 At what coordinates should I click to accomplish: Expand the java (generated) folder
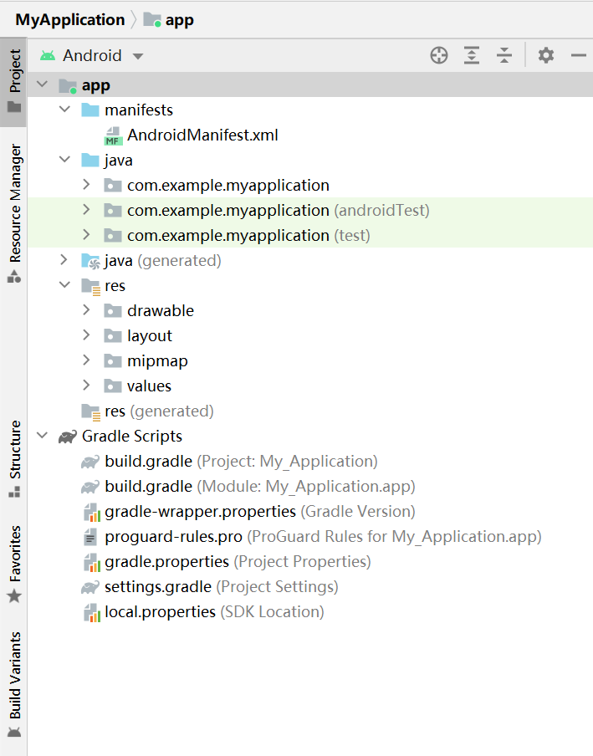coord(64,260)
